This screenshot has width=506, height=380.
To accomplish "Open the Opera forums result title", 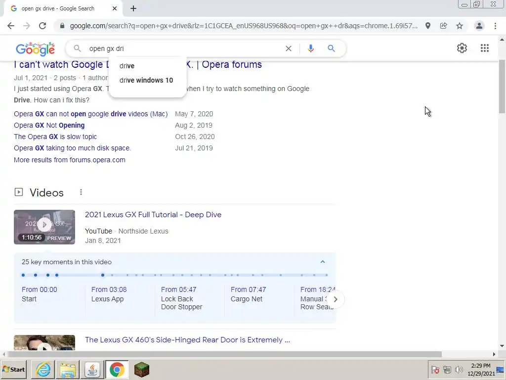I will pyautogui.click(x=138, y=65).
